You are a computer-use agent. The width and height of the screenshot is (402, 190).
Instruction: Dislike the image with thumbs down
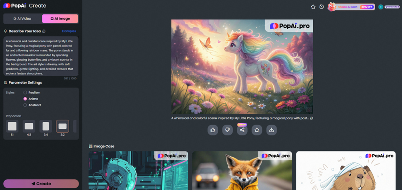228,130
